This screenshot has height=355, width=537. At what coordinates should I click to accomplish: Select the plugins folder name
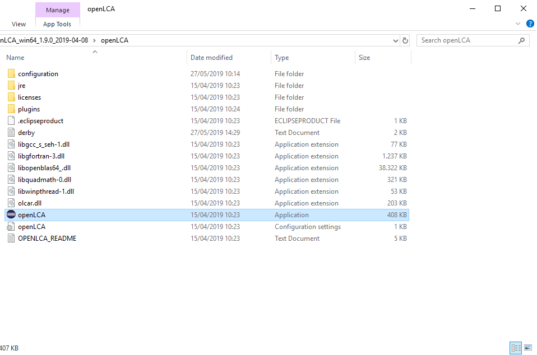pyautogui.click(x=29, y=109)
